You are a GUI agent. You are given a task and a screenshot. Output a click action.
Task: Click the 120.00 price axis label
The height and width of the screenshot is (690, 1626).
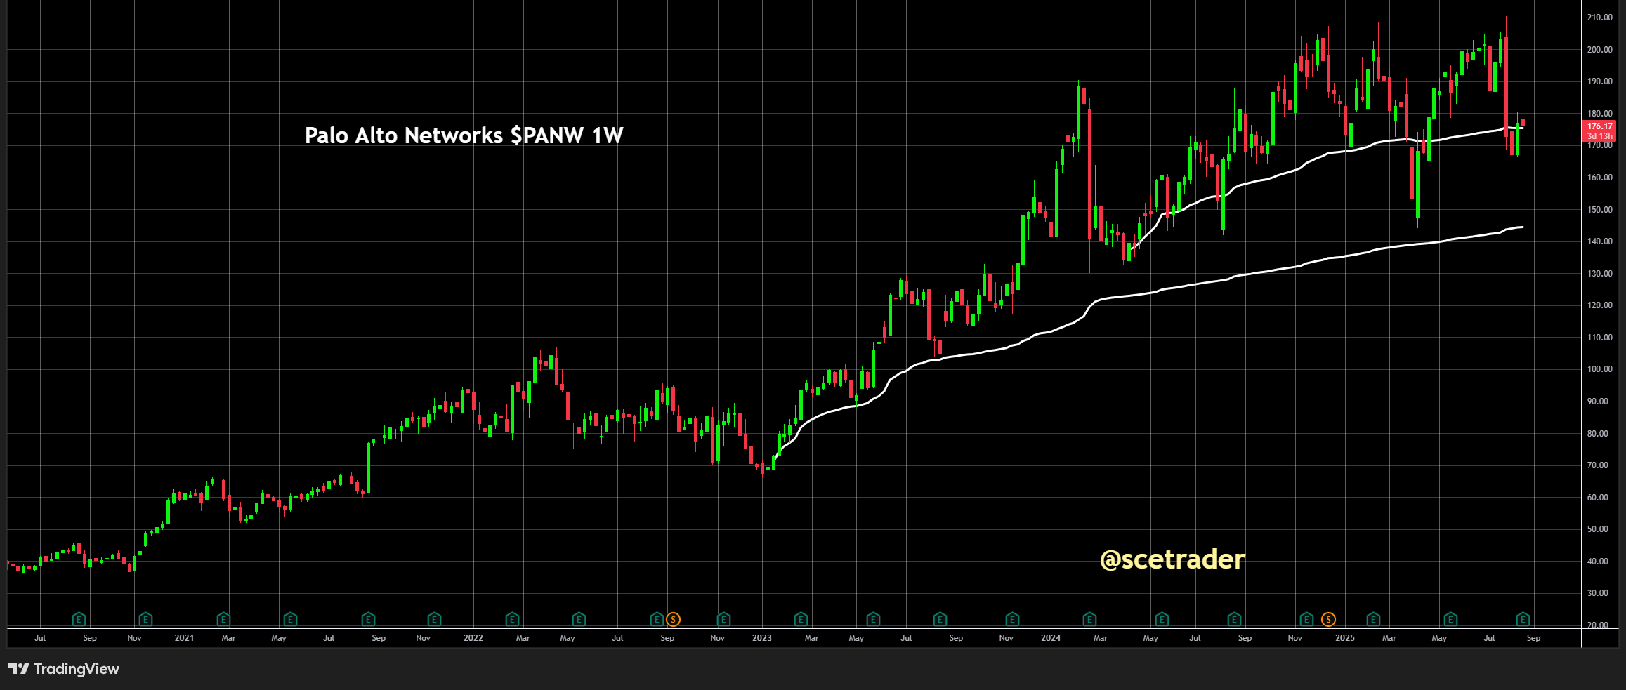pos(1600,305)
